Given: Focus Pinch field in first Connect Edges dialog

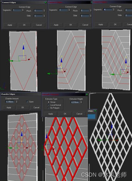Looking at the screenshot, I should [x=38, y=11].
